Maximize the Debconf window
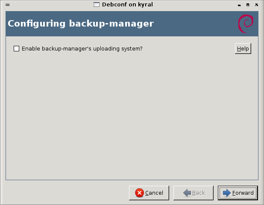 [248, 5]
